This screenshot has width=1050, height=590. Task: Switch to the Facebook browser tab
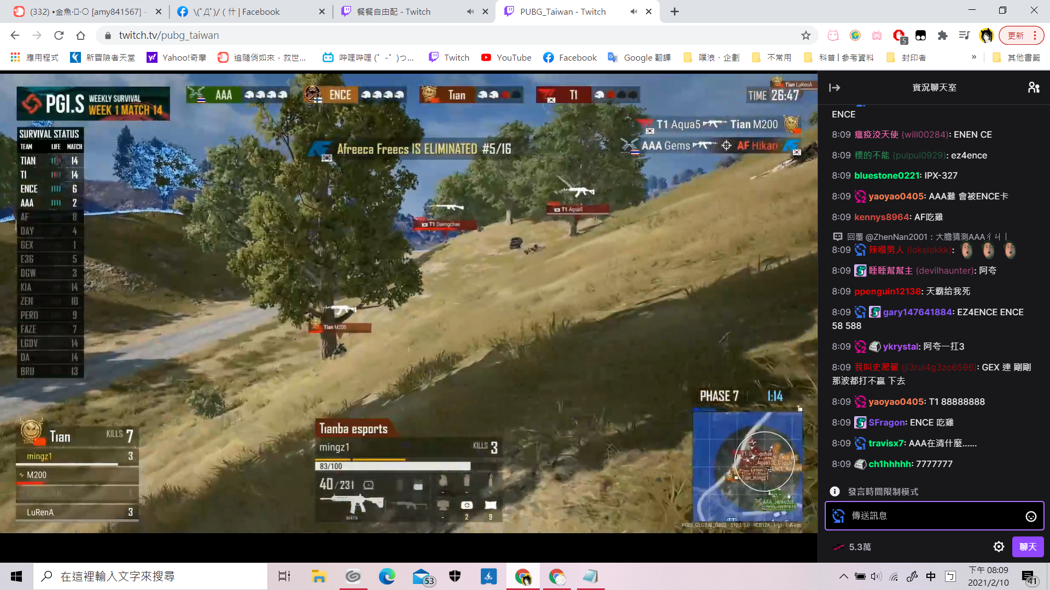click(252, 11)
